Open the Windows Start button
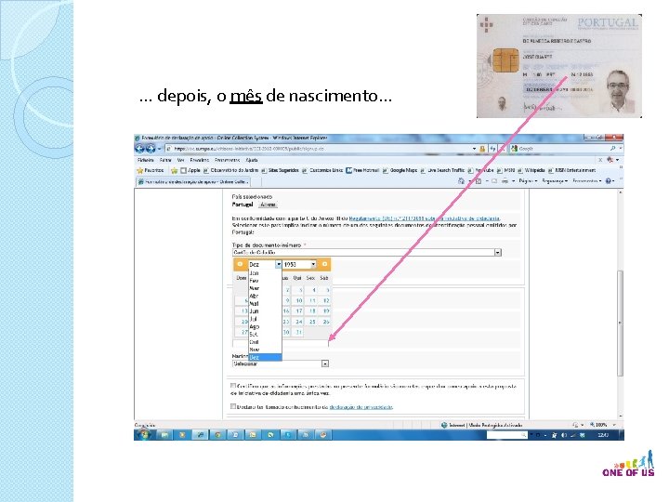The height and width of the screenshot is (502, 669). click(144, 435)
